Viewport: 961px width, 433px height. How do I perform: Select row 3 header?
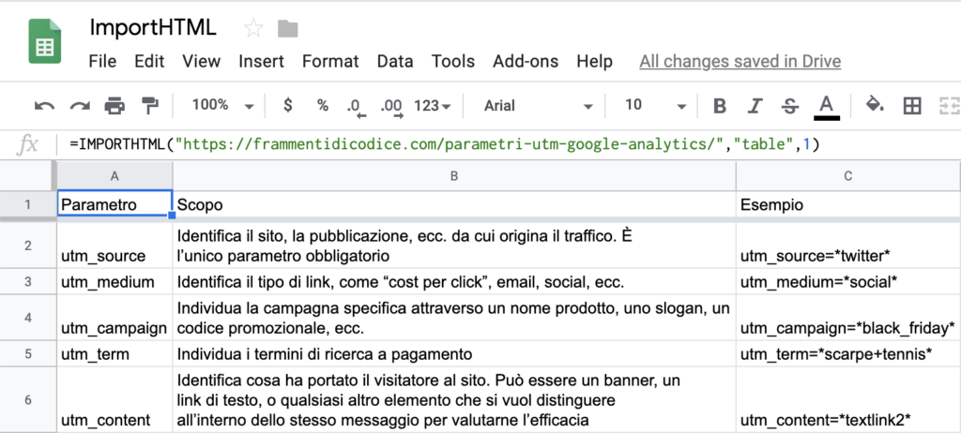pos(27,282)
